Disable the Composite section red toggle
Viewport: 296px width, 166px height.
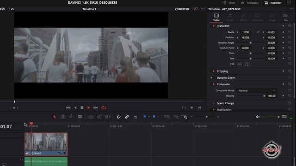[x=213, y=84]
